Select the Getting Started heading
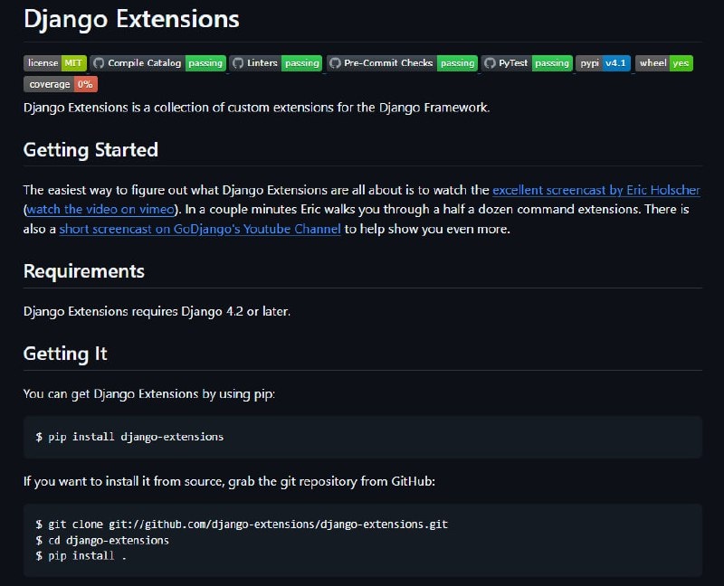Image resolution: width=724 pixels, height=586 pixels. (91, 150)
